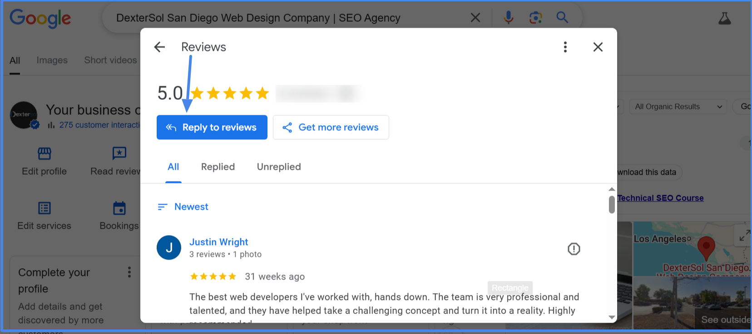Click the reviews list scrollbar thumb
This screenshot has height=334, width=752.
tap(612, 204)
